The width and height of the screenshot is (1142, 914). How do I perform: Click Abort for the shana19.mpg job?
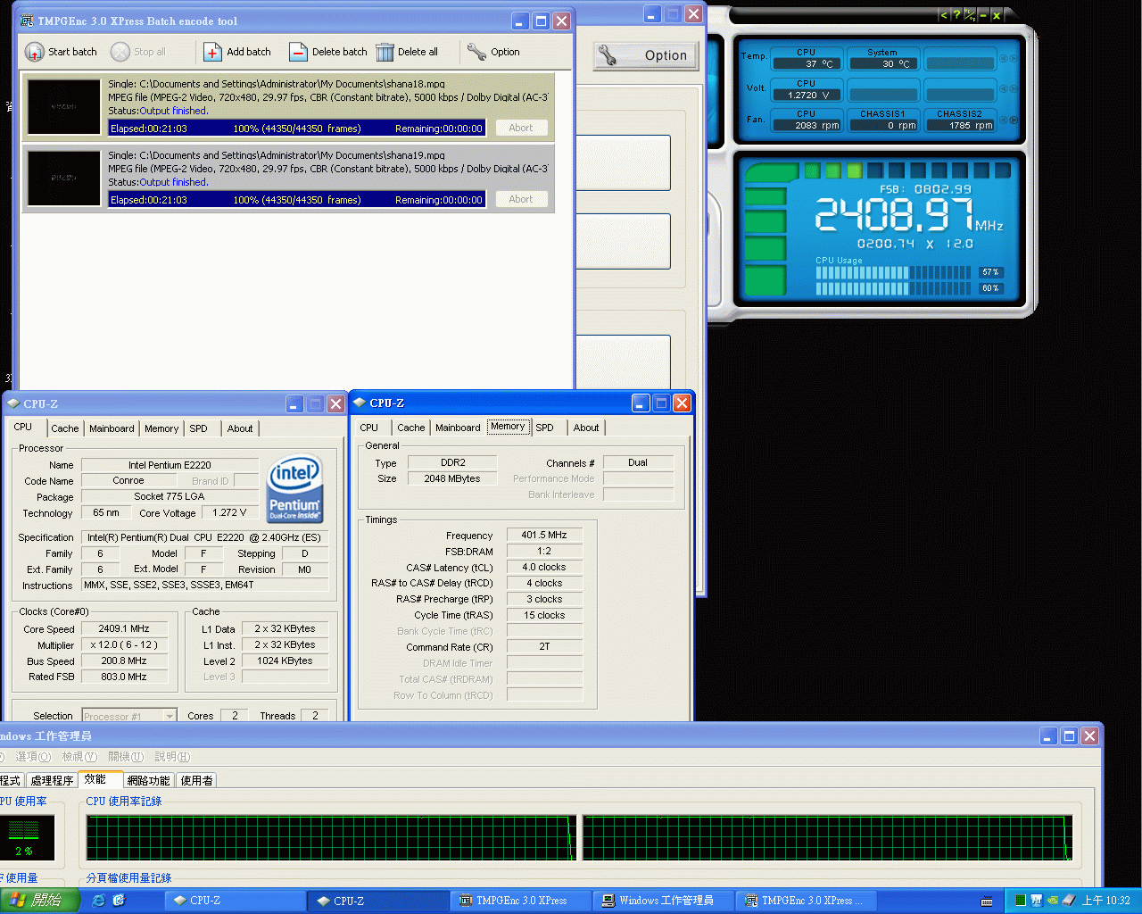(x=521, y=199)
